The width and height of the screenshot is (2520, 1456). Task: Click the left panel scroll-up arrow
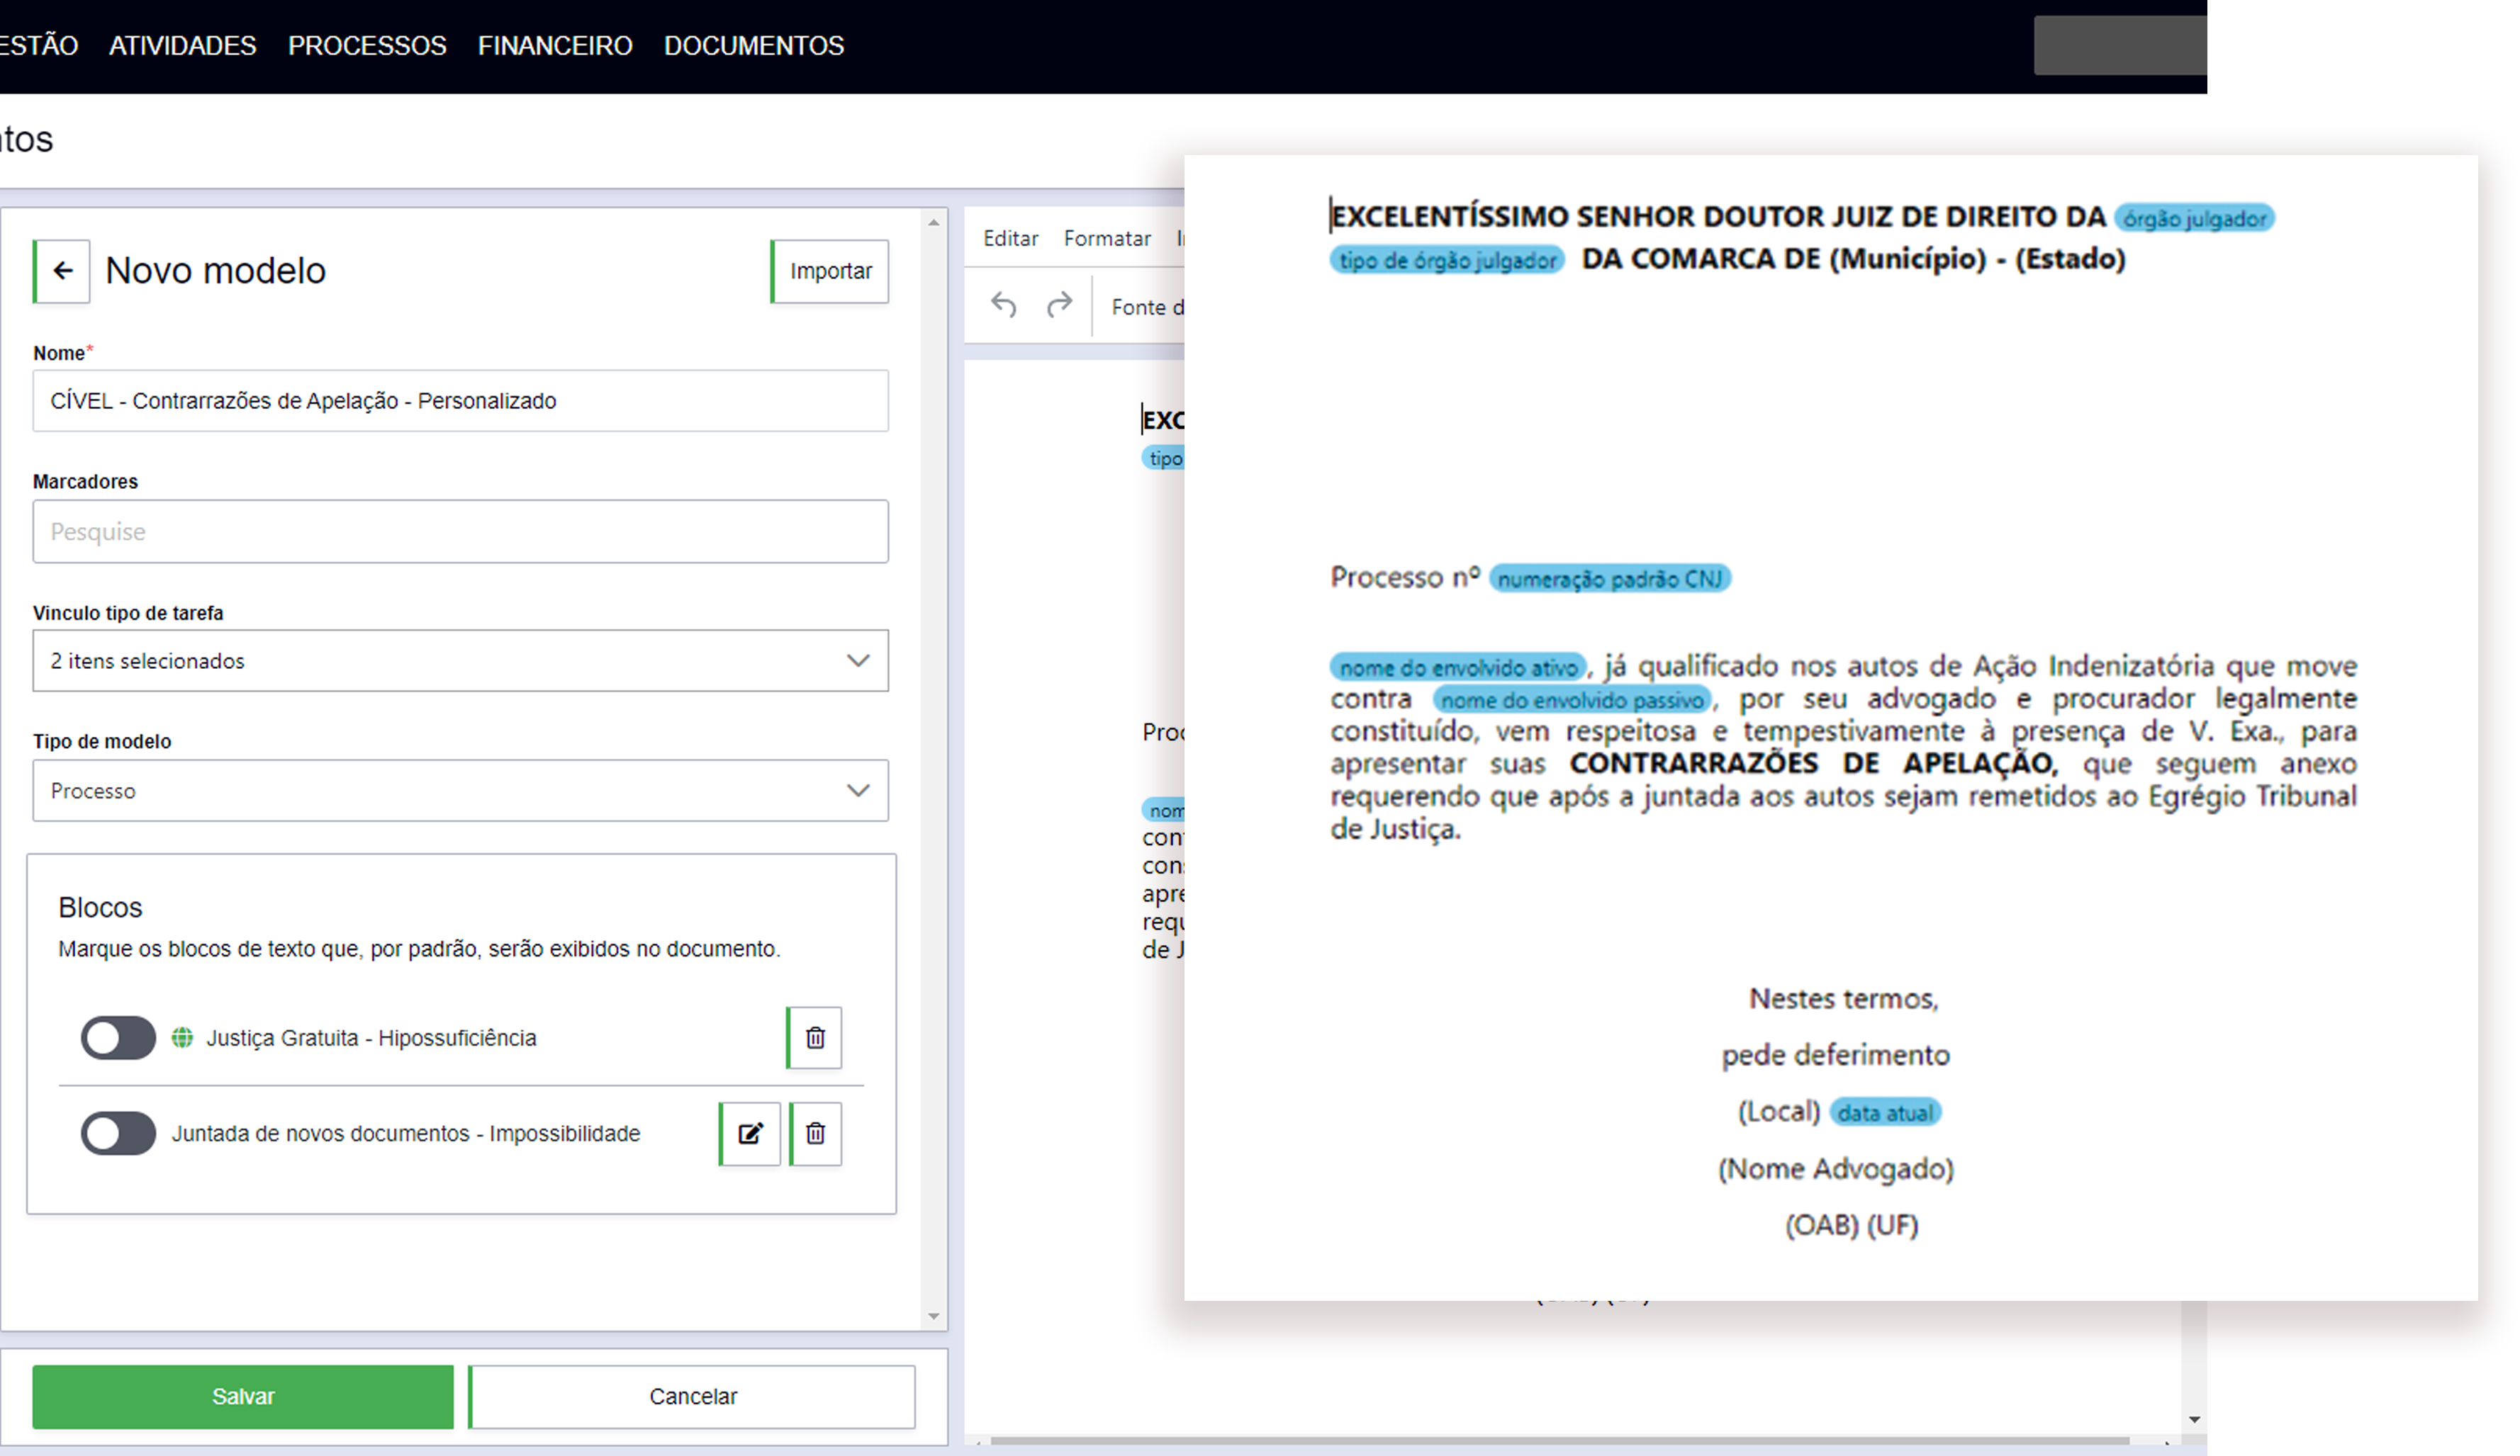[933, 222]
